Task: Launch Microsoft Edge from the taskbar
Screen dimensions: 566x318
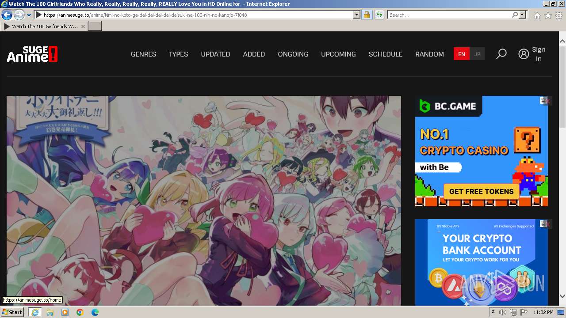Action: click(95, 312)
